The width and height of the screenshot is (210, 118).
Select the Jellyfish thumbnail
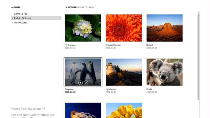(83, 110)
